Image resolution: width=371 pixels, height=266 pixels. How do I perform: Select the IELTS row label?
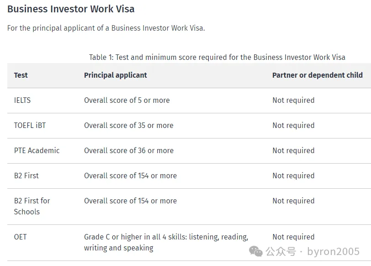(22, 101)
